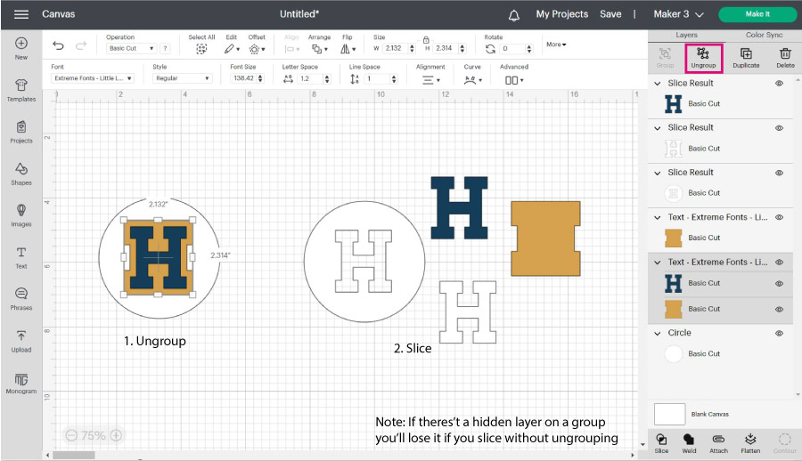Zoom in on the canvas
Screen dimensions: 802x461
(116, 435)
